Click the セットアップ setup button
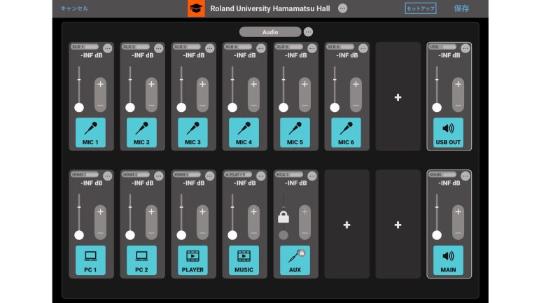 coord(421,8)
